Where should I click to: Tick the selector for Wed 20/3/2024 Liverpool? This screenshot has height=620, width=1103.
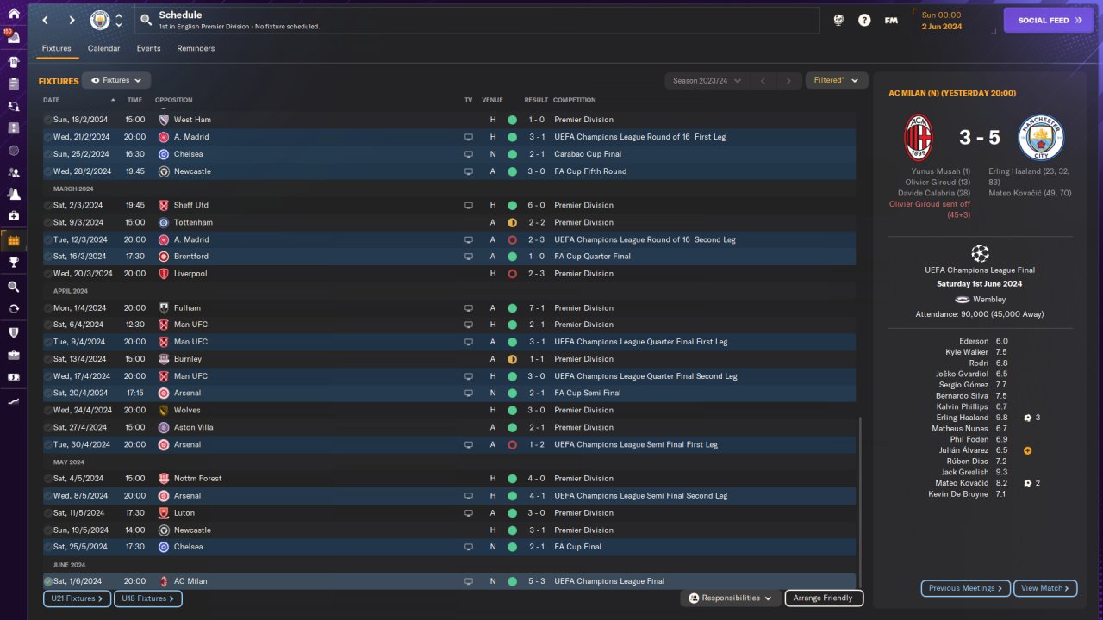click(47, 274)
